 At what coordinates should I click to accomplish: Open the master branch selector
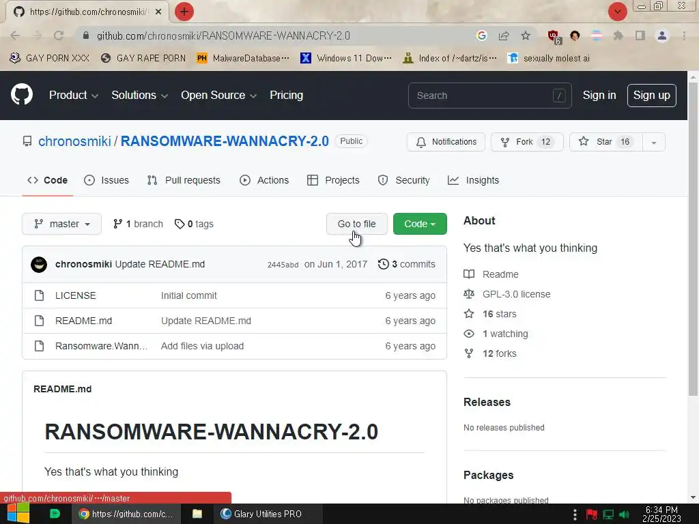61,224
